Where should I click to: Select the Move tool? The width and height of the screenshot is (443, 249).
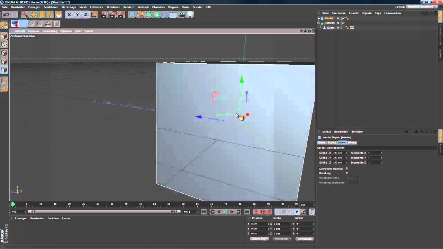pyautogui.click(x=33, y=15)
